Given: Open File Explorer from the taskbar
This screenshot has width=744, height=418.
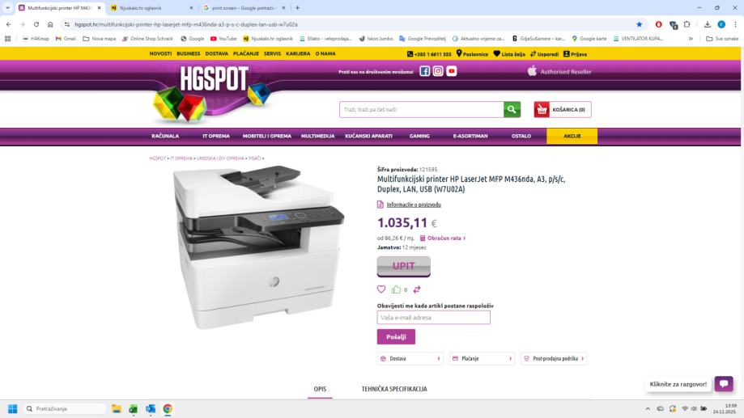Looking at the screenshot, I should (117, 408).
